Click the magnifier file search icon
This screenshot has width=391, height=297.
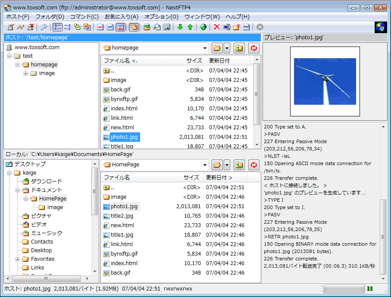tap(157, 27)
